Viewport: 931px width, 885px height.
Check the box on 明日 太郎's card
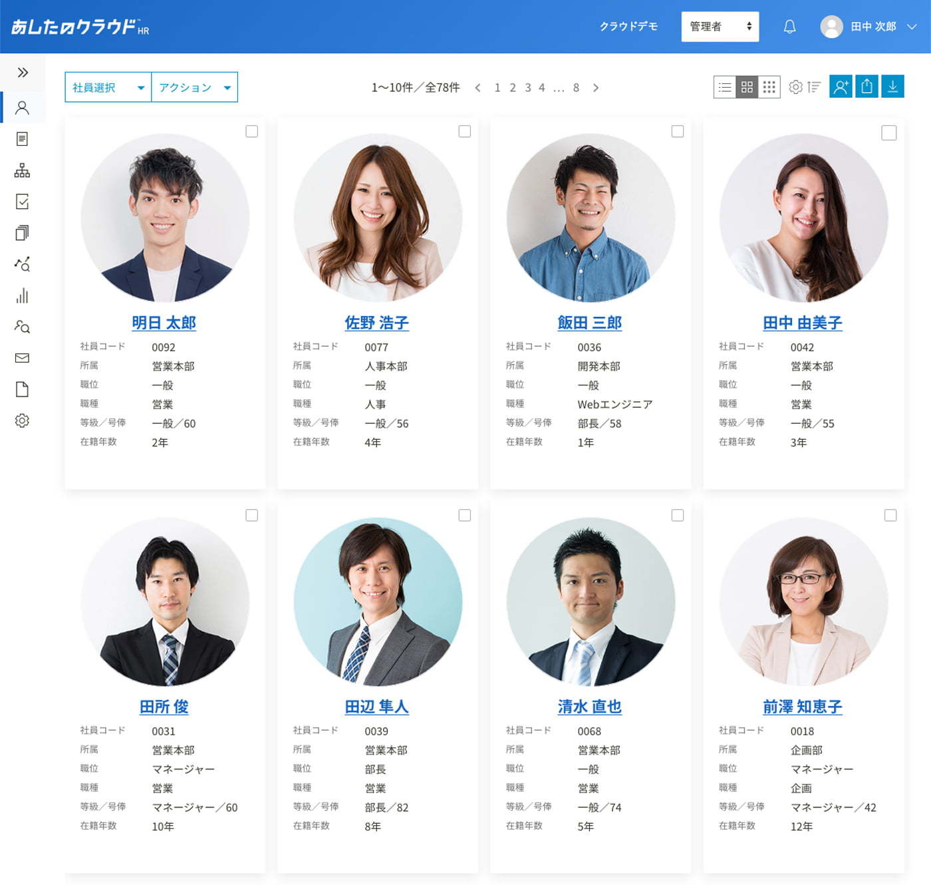click(x=252, y=132)
